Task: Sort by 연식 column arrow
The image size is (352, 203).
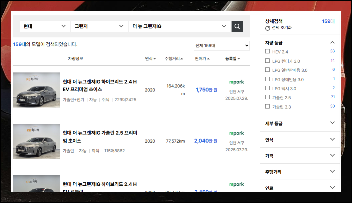Action: click(x=155, y=59)
